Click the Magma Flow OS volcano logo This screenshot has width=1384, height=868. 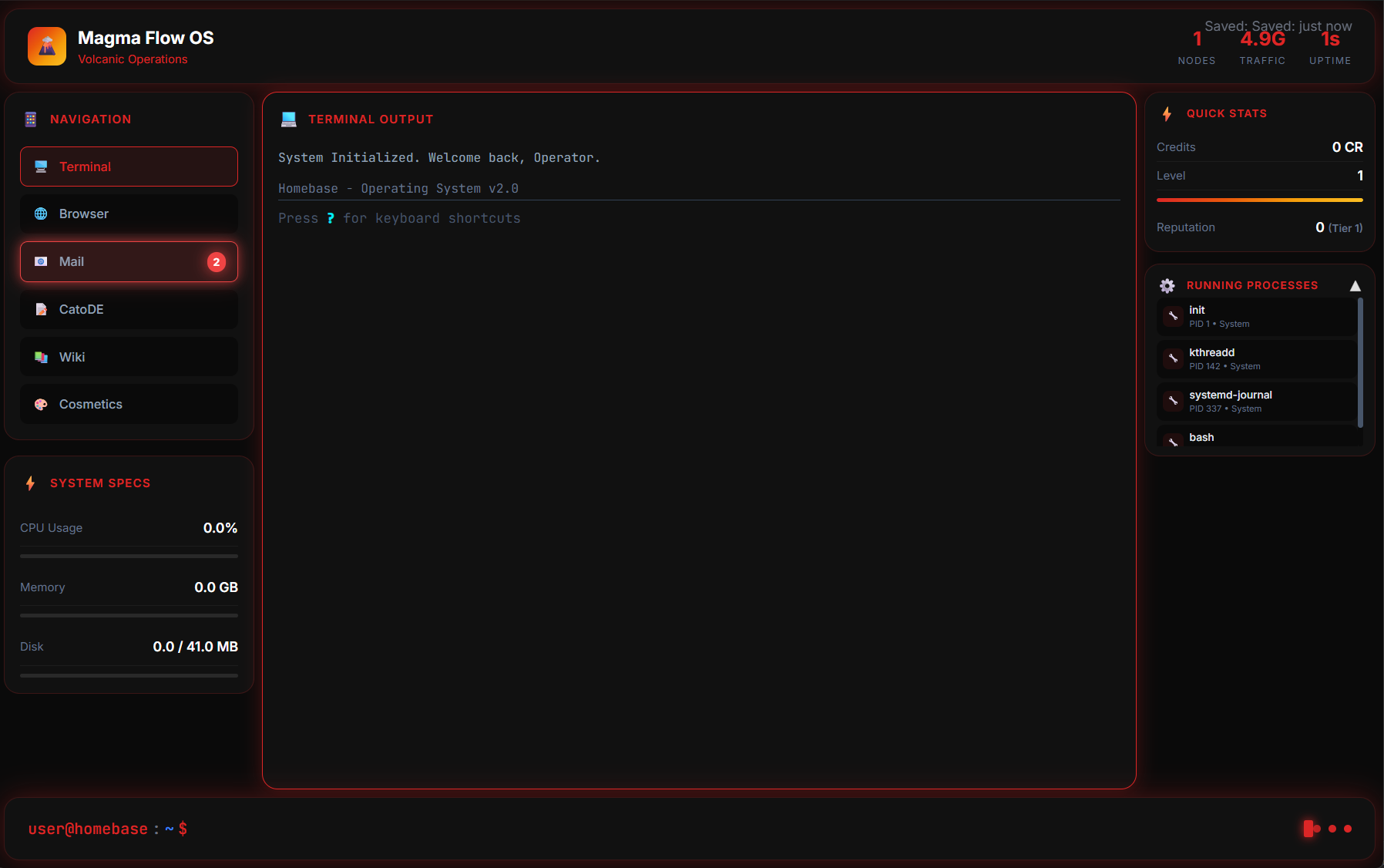pos(47,46)
